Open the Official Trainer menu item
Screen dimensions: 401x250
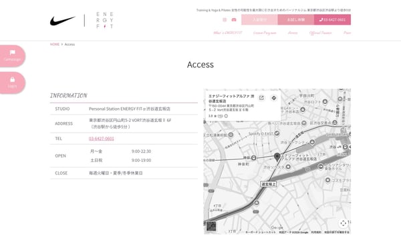[320, 33]
